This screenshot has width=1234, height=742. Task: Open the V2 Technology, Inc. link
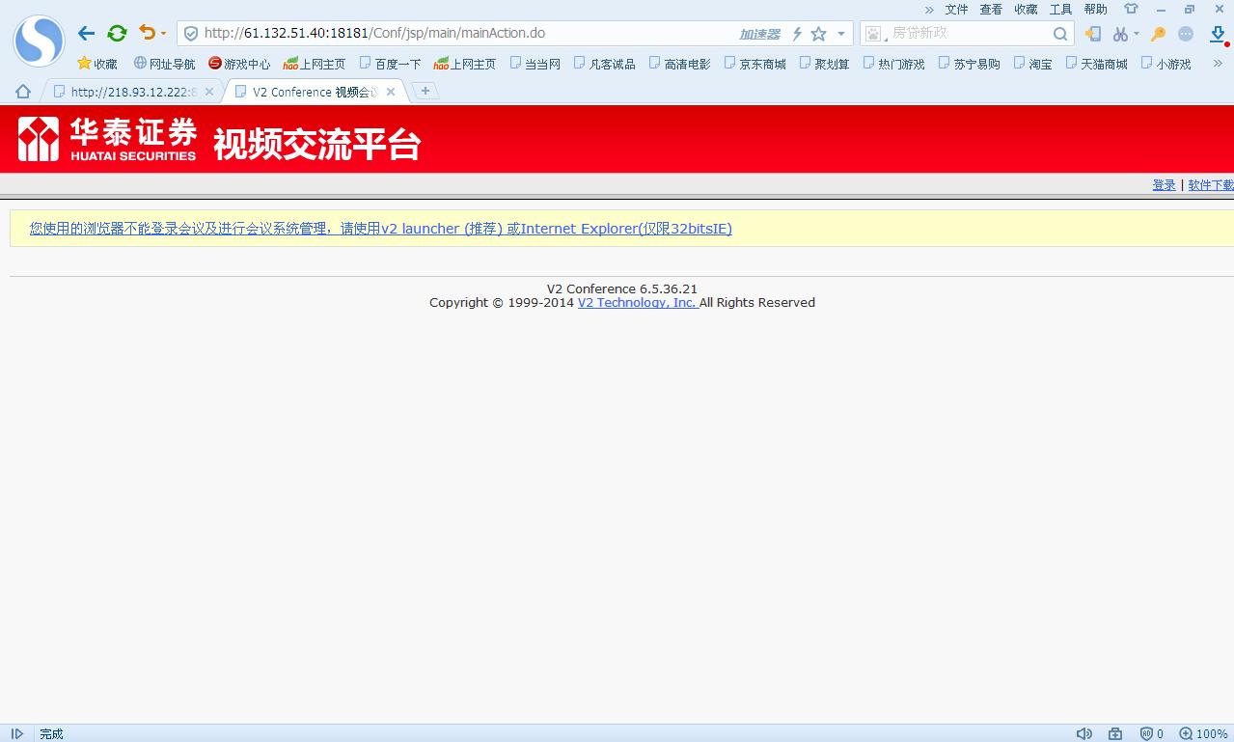pyautogui.click(x=637, y=302)
